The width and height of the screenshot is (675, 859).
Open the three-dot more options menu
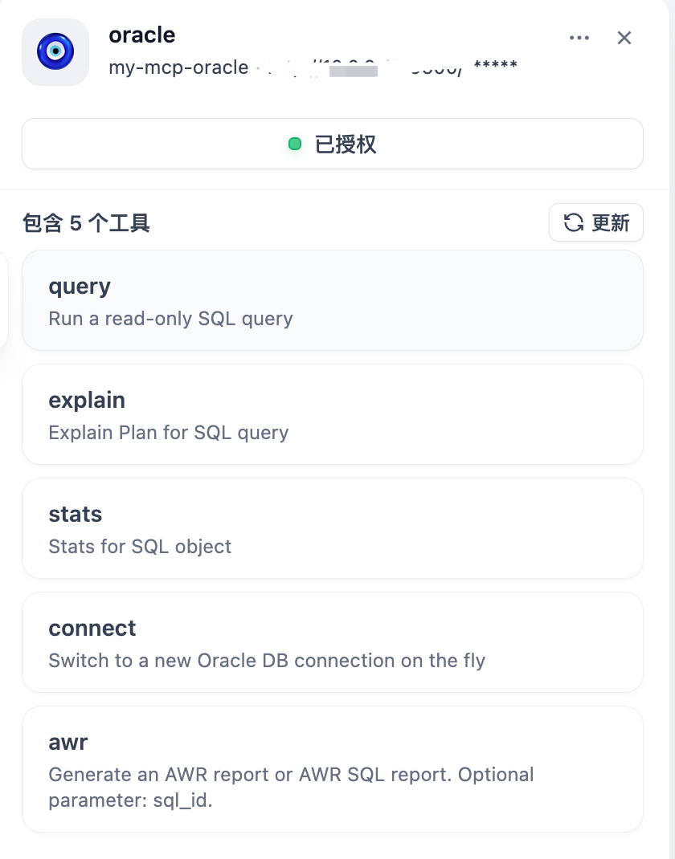579,38
